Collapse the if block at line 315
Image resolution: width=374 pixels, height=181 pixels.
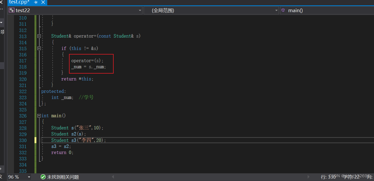[x=39, y=48]
